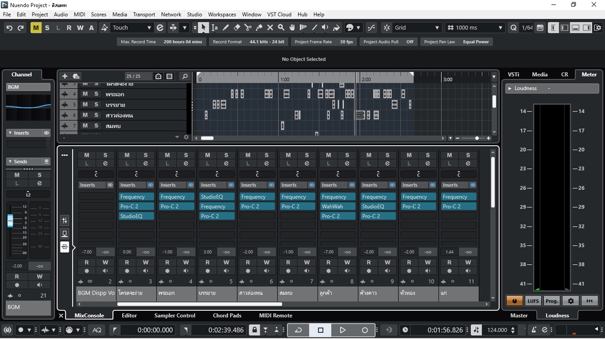Click the Prog. button in Meter panel
This screenshot has width=605, height=339.
[x=552, y=301]
